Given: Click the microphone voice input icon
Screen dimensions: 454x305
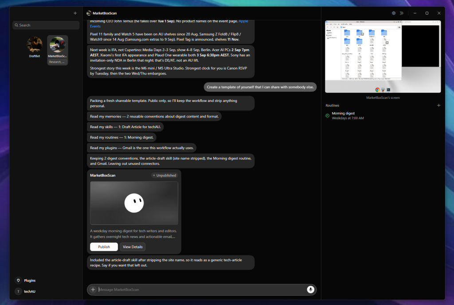Looking at the screenshot, I should point(310,289).
